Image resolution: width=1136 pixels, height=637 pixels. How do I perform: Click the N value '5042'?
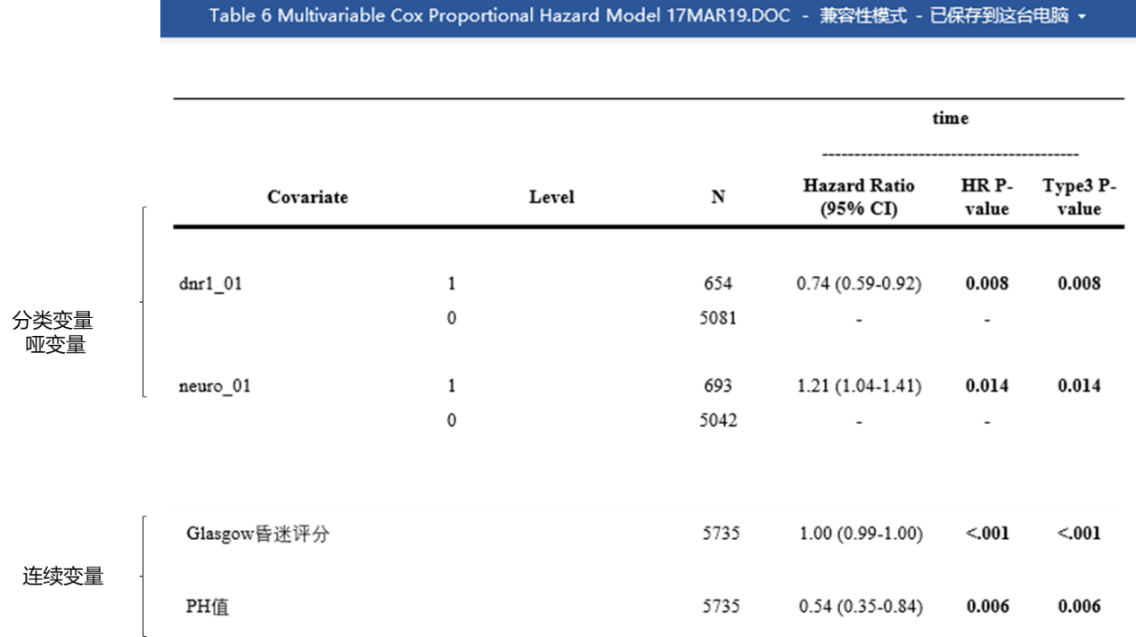click(x=718, y=421)
